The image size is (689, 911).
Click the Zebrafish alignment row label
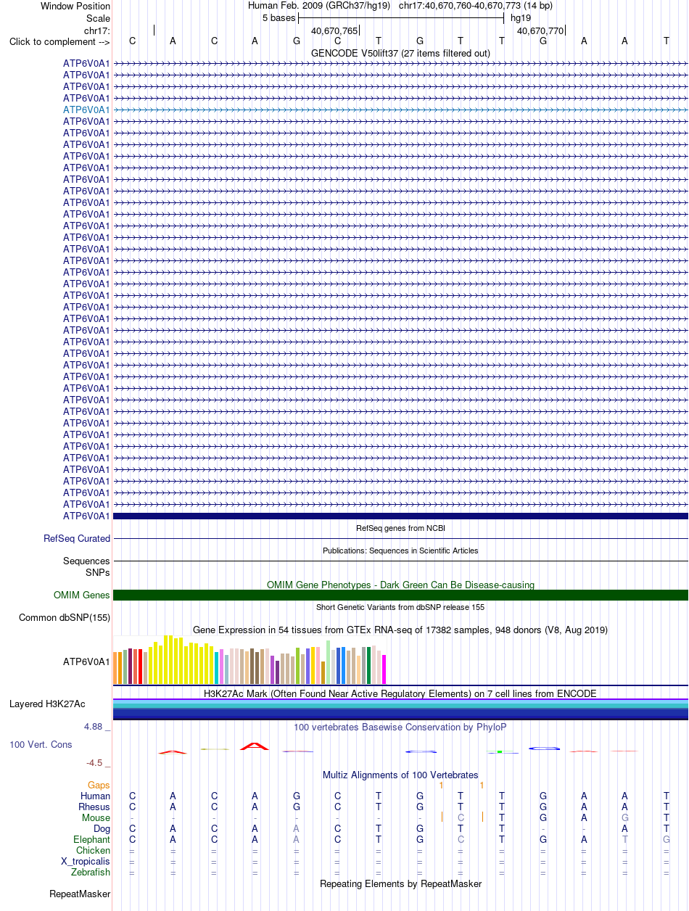(x=91, y=873)
